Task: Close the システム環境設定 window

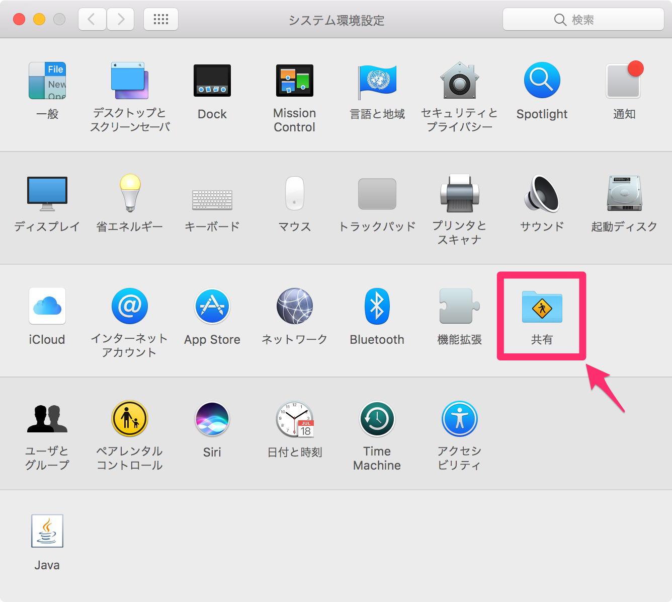Action: pyautogui.click(x=19, y=19)
